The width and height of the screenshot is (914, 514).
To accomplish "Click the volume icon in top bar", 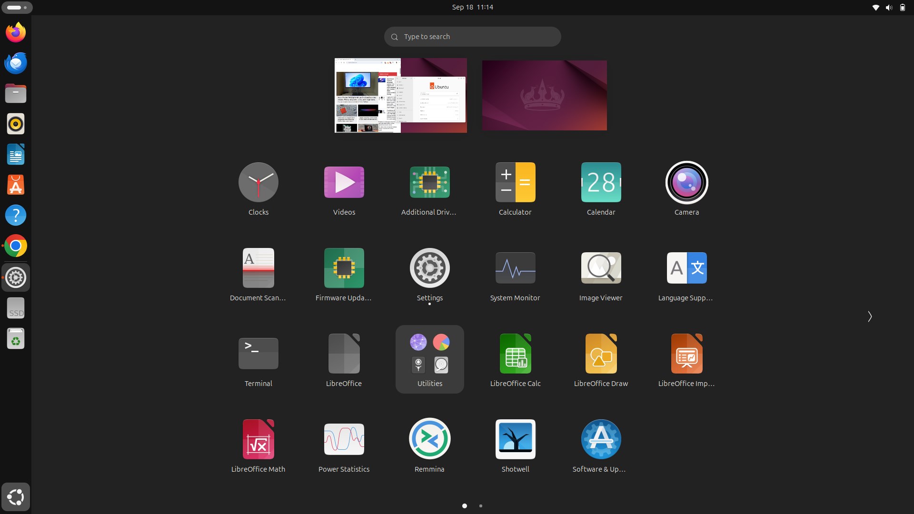I will pyautogui.click(x=889, y=8).
